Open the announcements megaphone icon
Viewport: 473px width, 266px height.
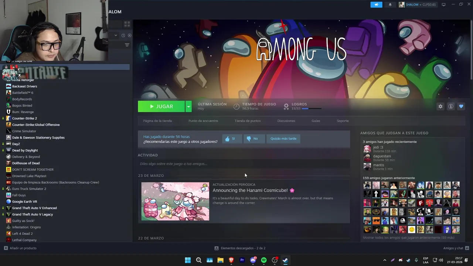[376, 4]
